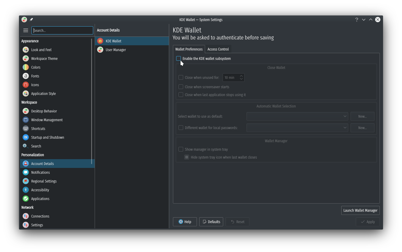402x252 pixels.
Task: Select User Manager module
Action: pos(132,50)
